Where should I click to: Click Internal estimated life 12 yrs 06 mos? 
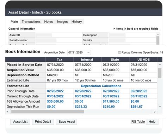85,80
